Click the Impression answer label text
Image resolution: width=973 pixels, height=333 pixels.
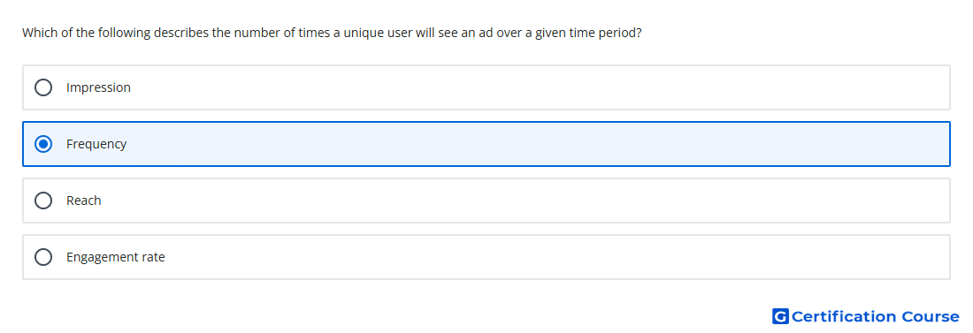click(99, 87)
